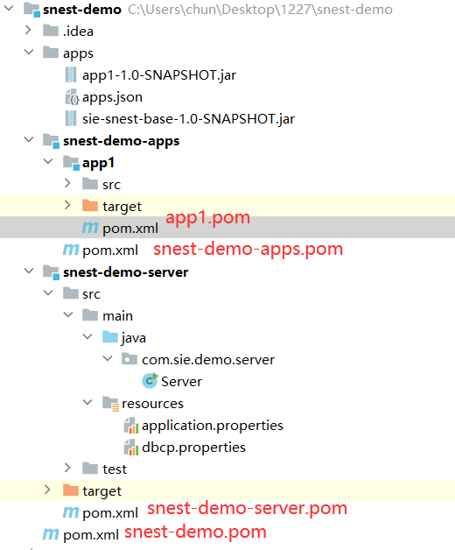This screenshot has height=550, width=455.
Task: Click the sie-snest-base jar archive icon
Action: [71, 118]
